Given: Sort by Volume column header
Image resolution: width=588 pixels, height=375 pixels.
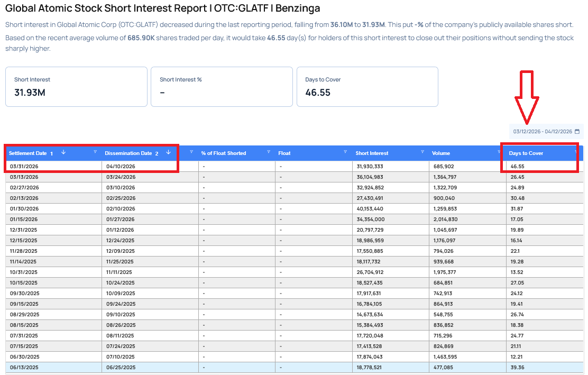Looking at the screenshot, I should click(440, 153).
